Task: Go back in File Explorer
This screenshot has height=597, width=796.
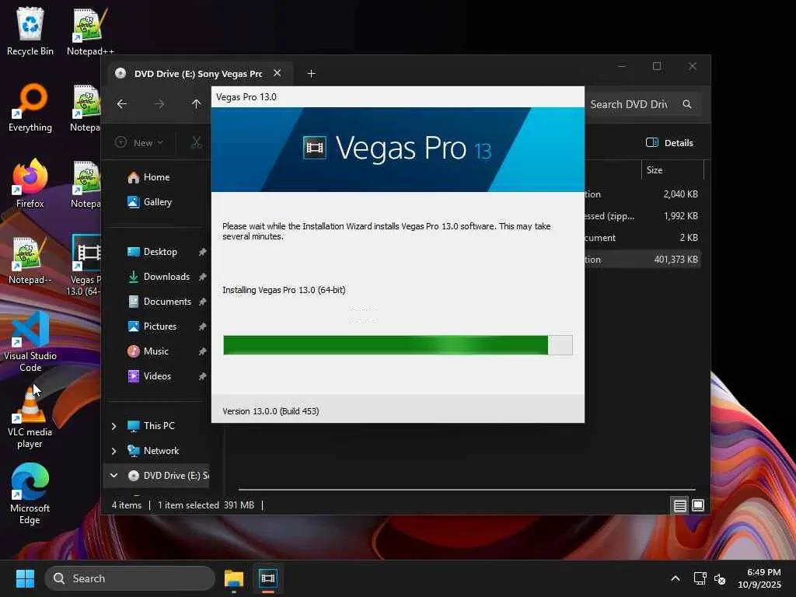Action: (122, 104)
